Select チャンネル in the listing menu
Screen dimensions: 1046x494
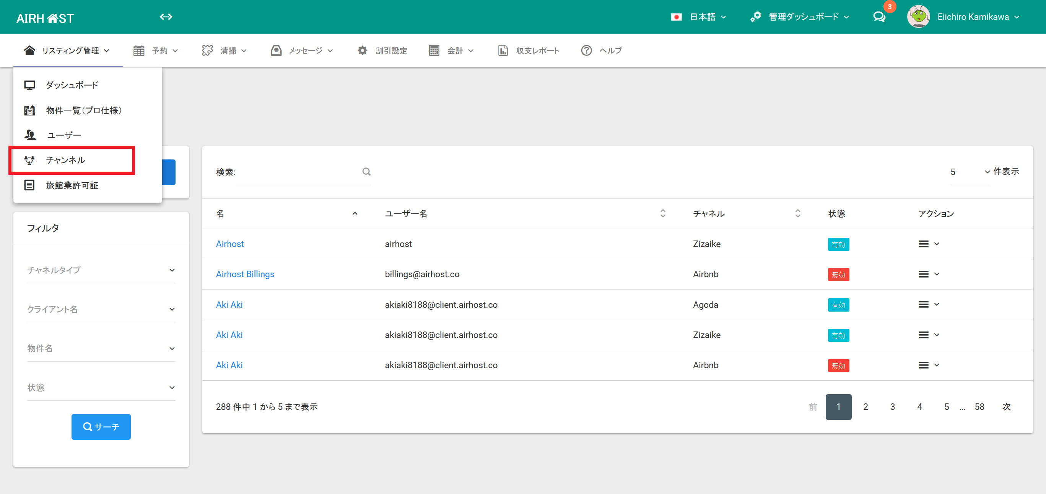[x=66, y=160]
